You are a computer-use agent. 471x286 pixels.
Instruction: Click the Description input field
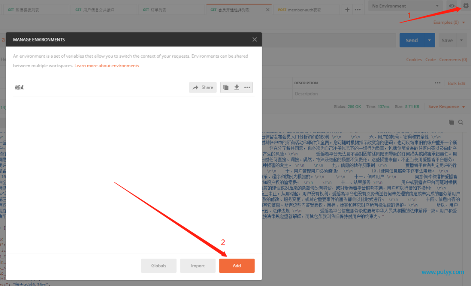(x=360, y=94)
